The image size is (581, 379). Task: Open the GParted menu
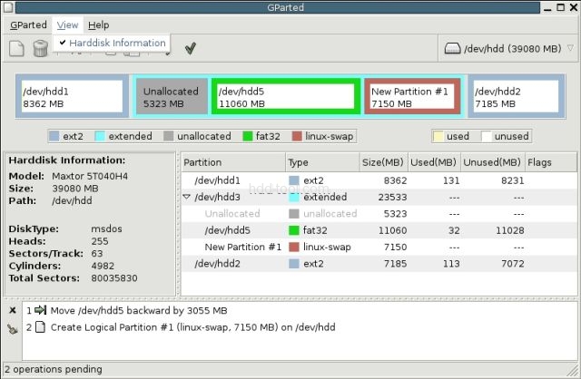point(28,25)
